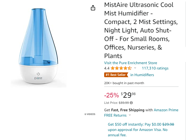Click the -25% discount label

point(111,95)
